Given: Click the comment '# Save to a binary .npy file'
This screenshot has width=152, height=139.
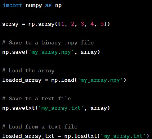Looking at the screenshot, I should click(48, 43).
